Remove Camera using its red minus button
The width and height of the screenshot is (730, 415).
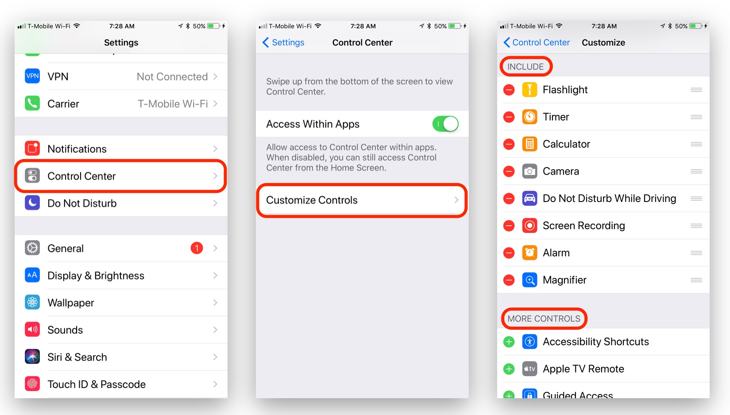pyautogui.click(x=509, y=171)
